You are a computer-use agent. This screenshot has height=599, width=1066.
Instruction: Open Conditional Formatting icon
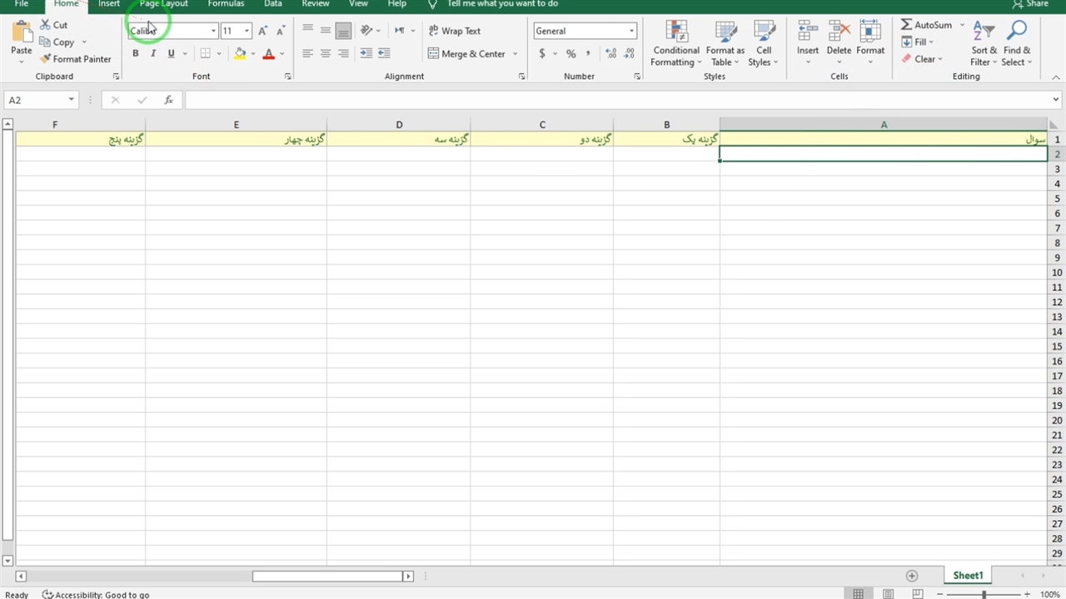(676, 32)
